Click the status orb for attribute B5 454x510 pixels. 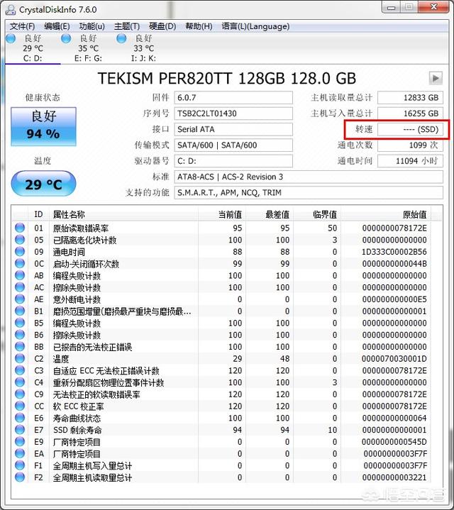pos(20,323)
